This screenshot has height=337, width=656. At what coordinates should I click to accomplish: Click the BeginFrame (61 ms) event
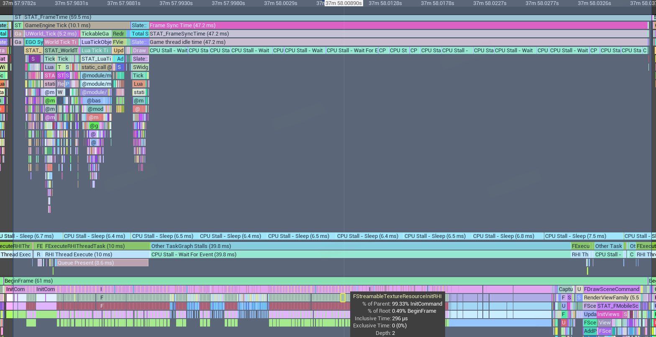pyautogui.click(x=325, y=281)
